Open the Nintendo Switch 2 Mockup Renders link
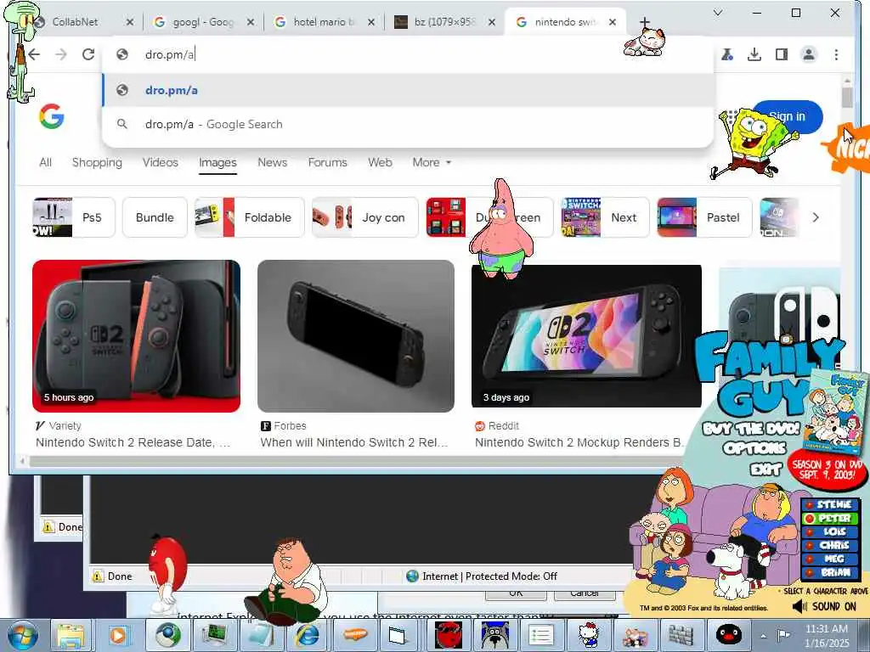 (579, 442)
